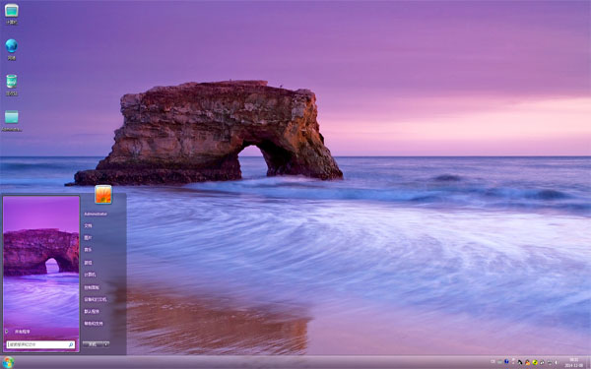Click the volume speaker tray icon

pos(556,362)
